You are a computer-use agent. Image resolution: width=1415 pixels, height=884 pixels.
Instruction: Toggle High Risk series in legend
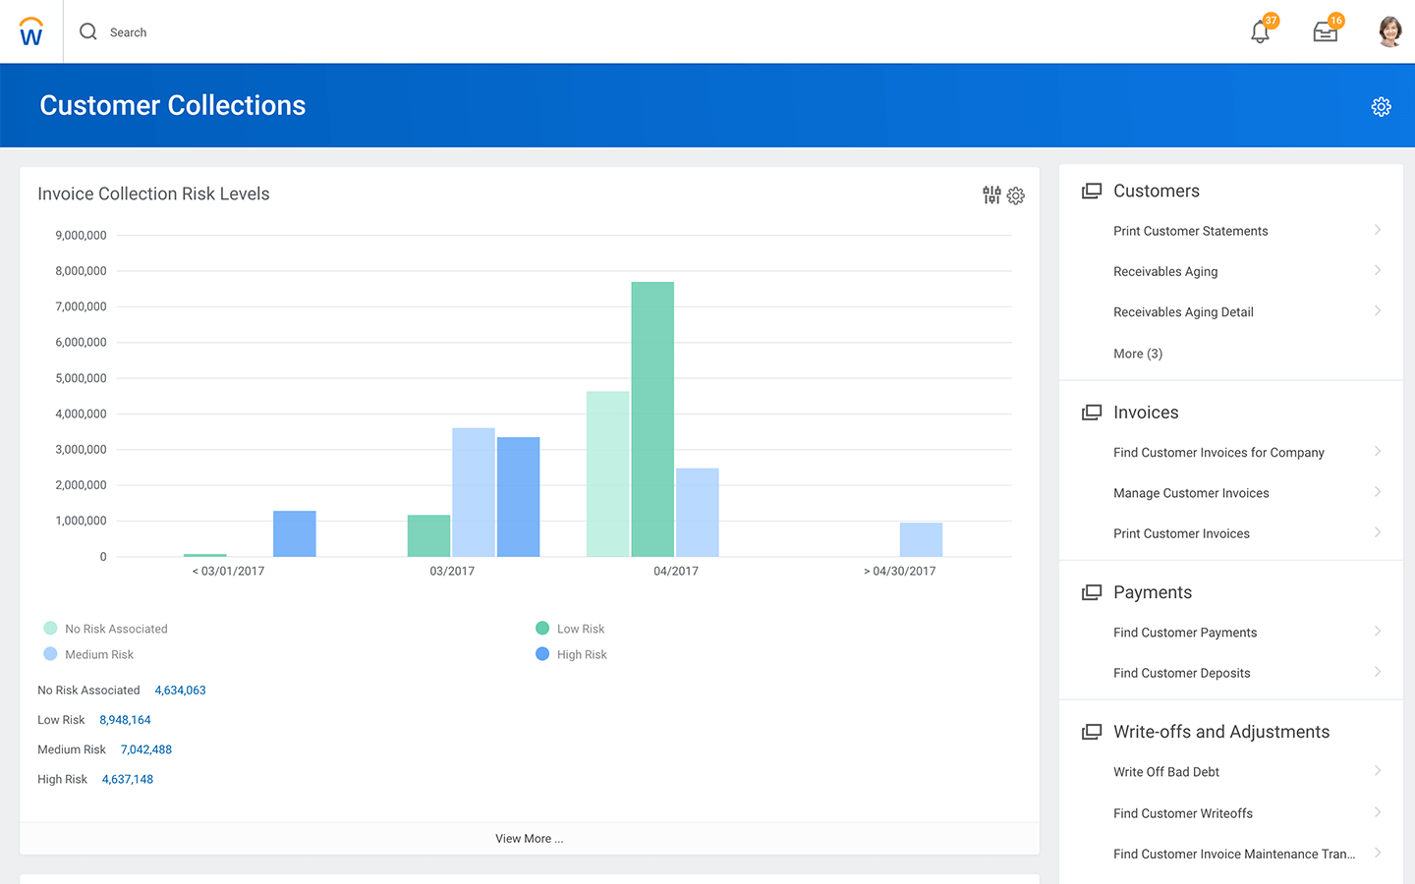pyautogui.click(x=582, y=655)
